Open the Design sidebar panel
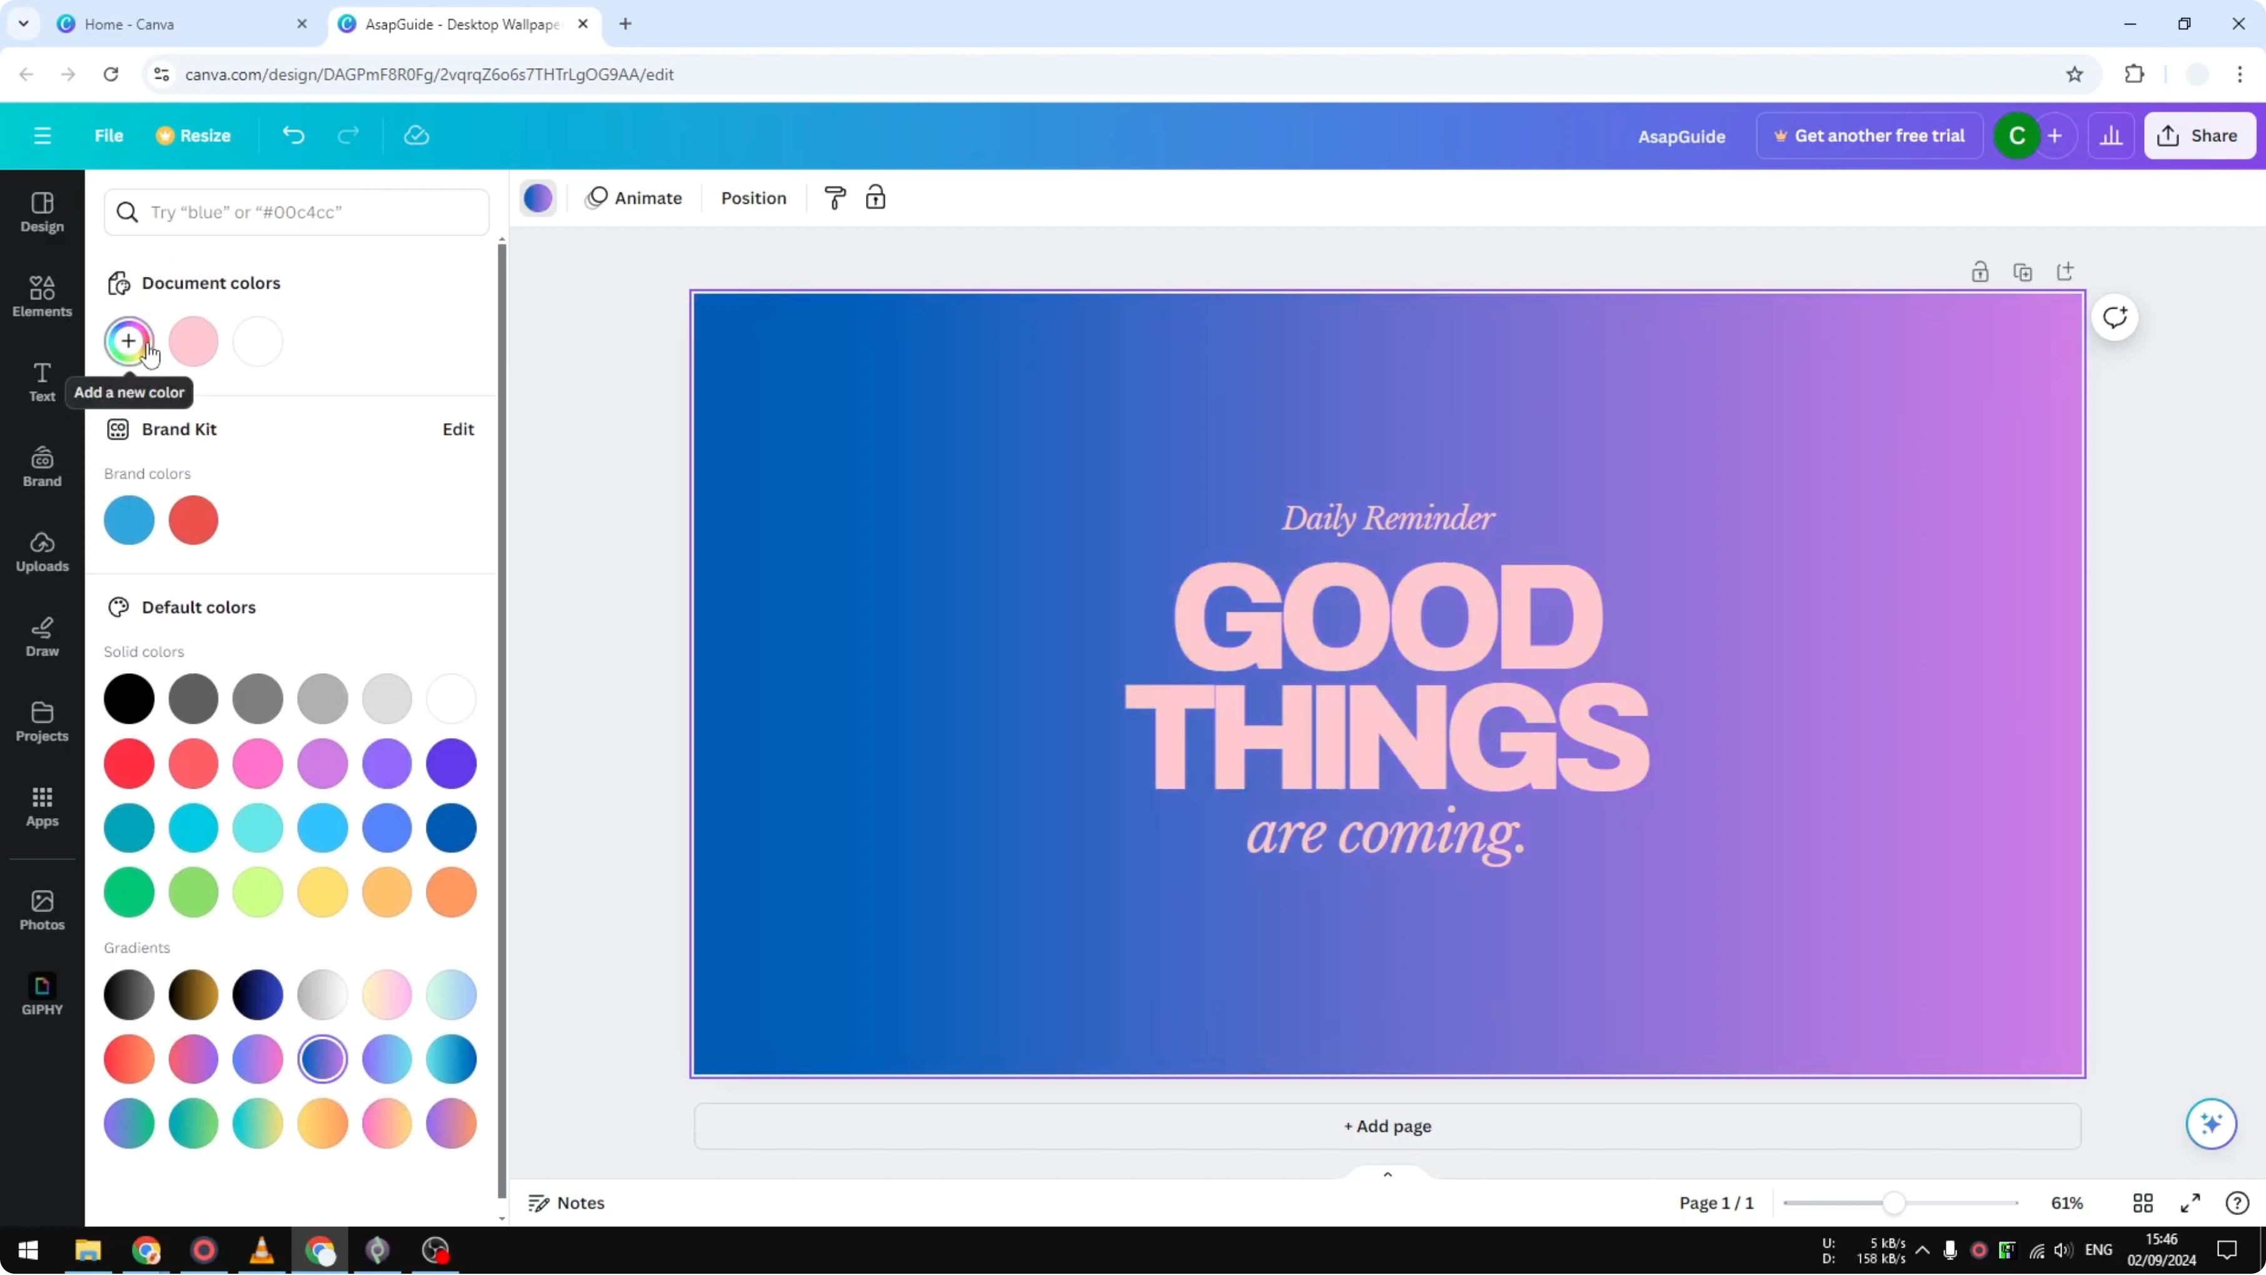 (43, 212)
